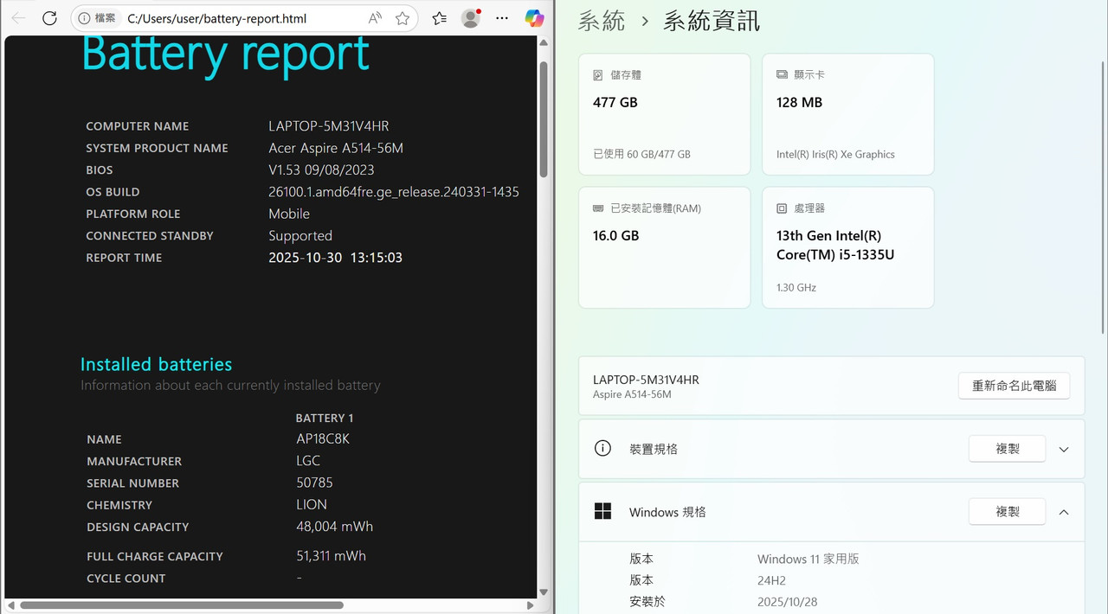The height and width of the screenshot is (614, 1108).
Task: Click the 1.30 GHz processor speed text
Action: 796,288
